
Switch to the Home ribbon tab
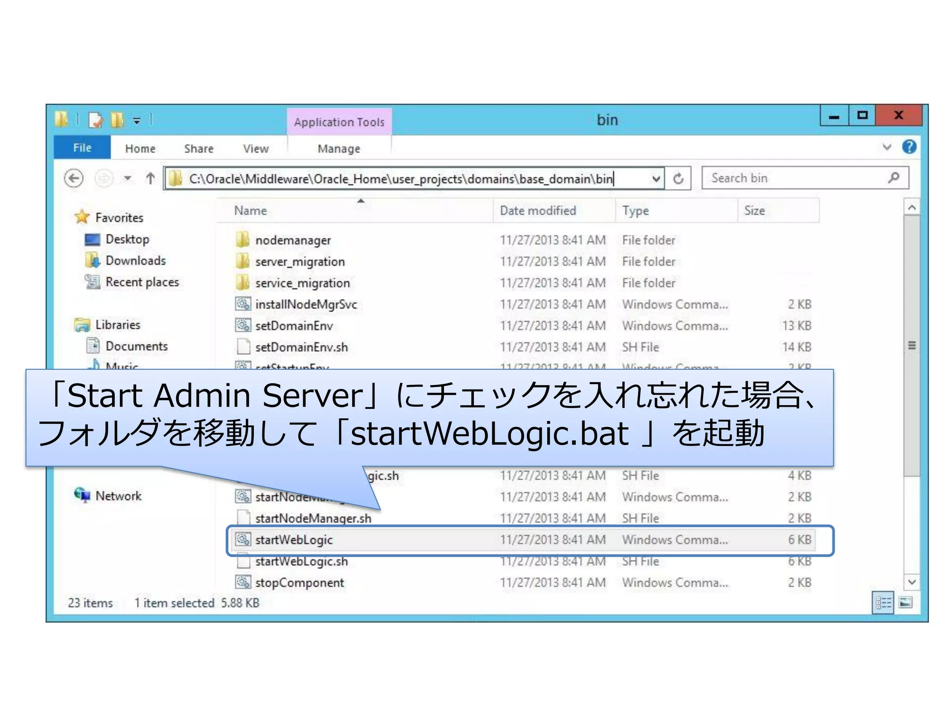point(140,149)
